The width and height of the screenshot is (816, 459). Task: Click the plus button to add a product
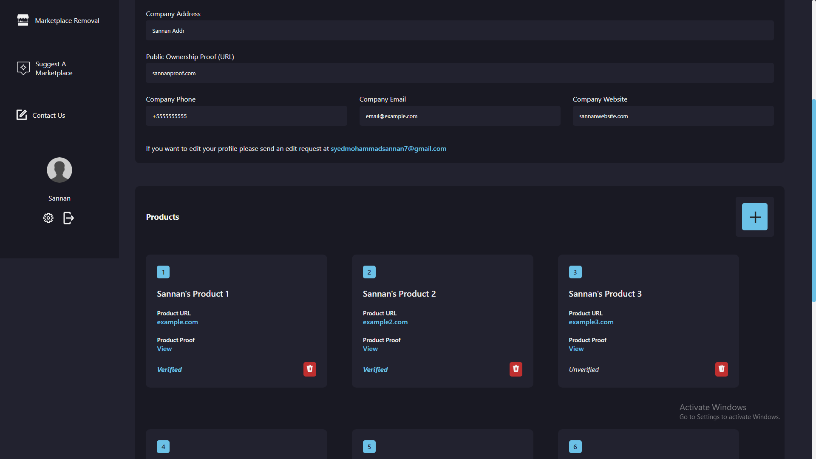(x=755, y=217)
